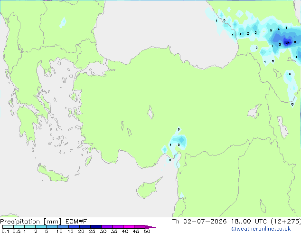Click the dark navy swatch between 25 and 30
Viewport: 301px width, 233px height.
96,227
